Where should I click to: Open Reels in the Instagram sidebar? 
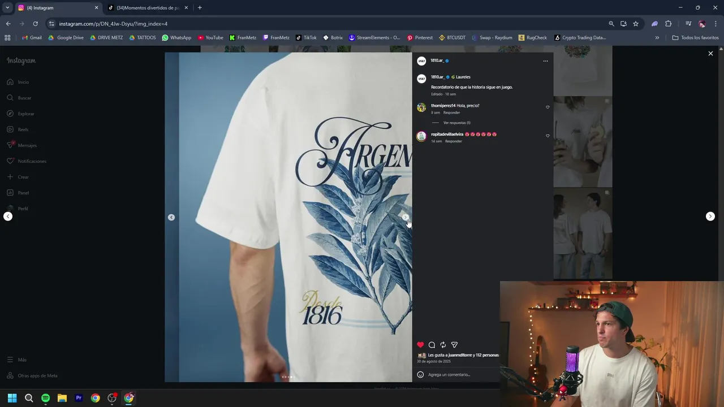(18, 129)
